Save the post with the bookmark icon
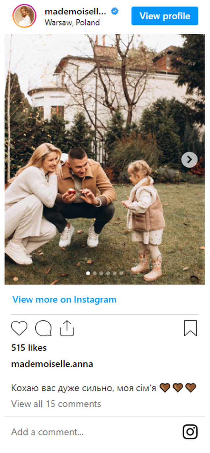 (x=190, y=328)
